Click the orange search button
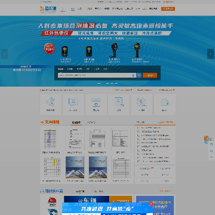This screenshot has height=215, width=215. pos(150,75)
